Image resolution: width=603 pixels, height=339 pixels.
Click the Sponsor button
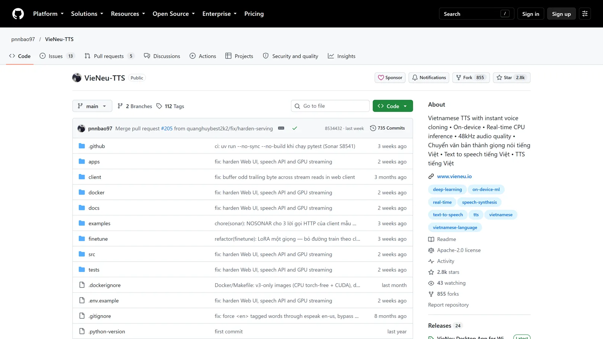click(x=390, y=78)
